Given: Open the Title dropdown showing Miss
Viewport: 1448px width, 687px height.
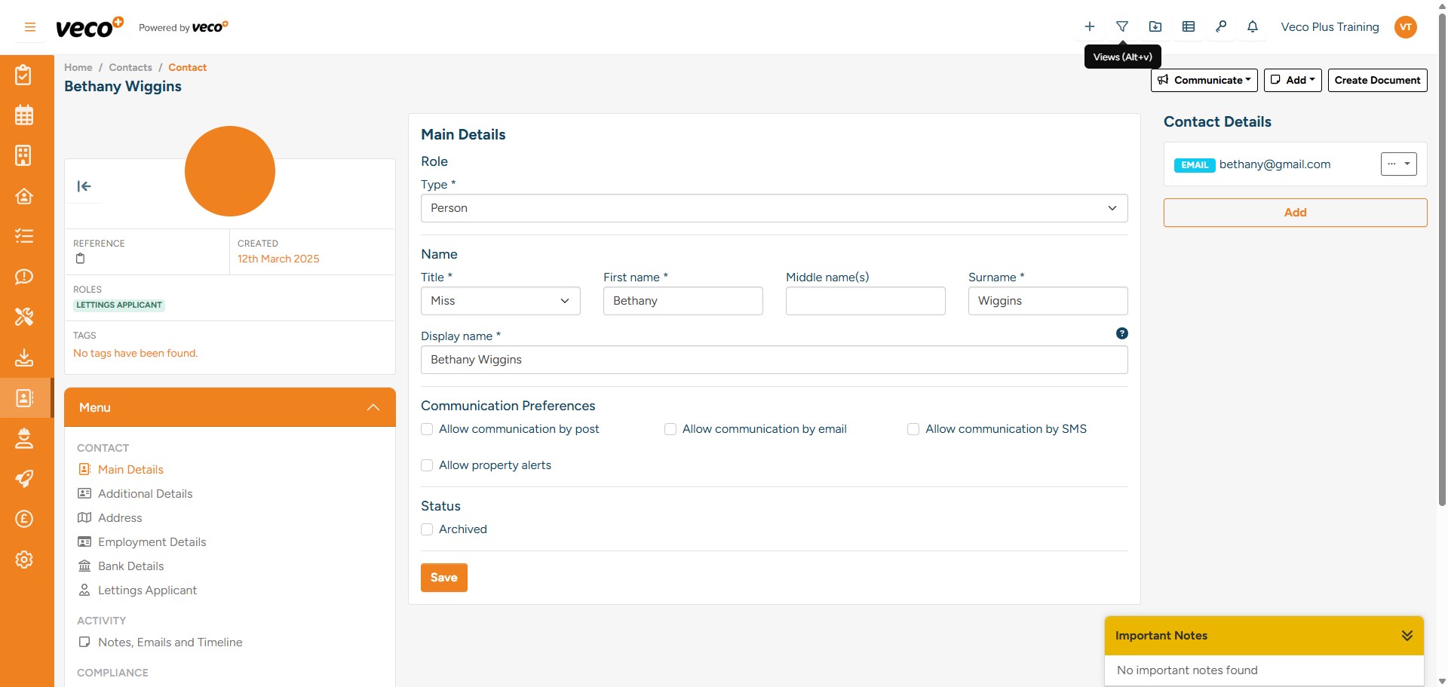Looking at the screenshot, I should click(500, 300).
